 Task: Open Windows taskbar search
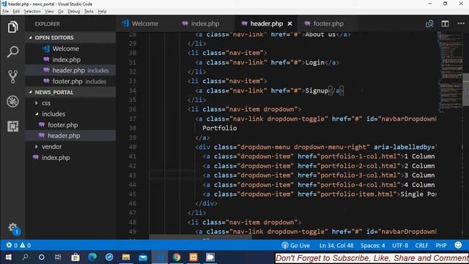coord(25,257)
